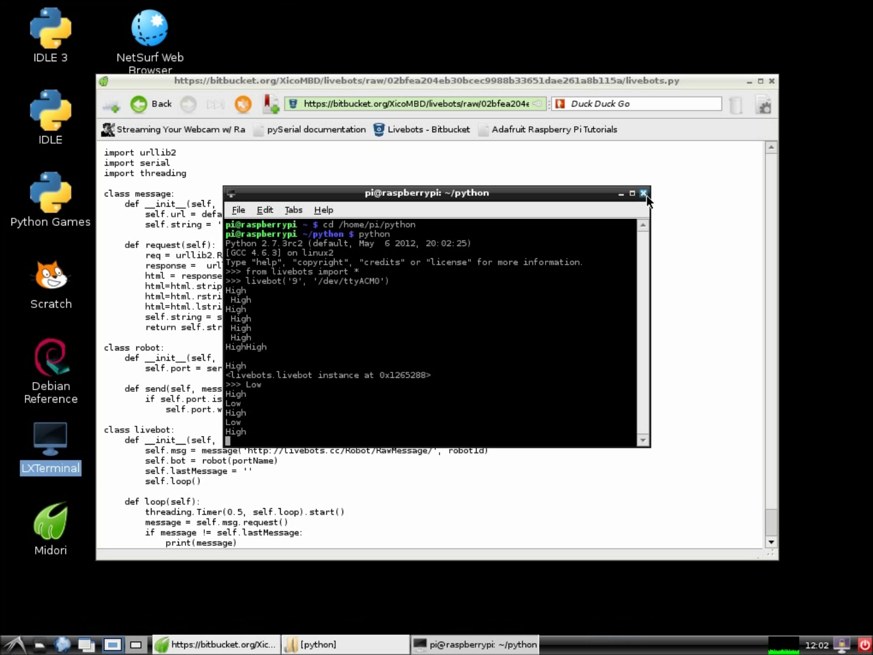
Task: Click the terminal line 'from livebots import *'
Action: click(302, 272)
